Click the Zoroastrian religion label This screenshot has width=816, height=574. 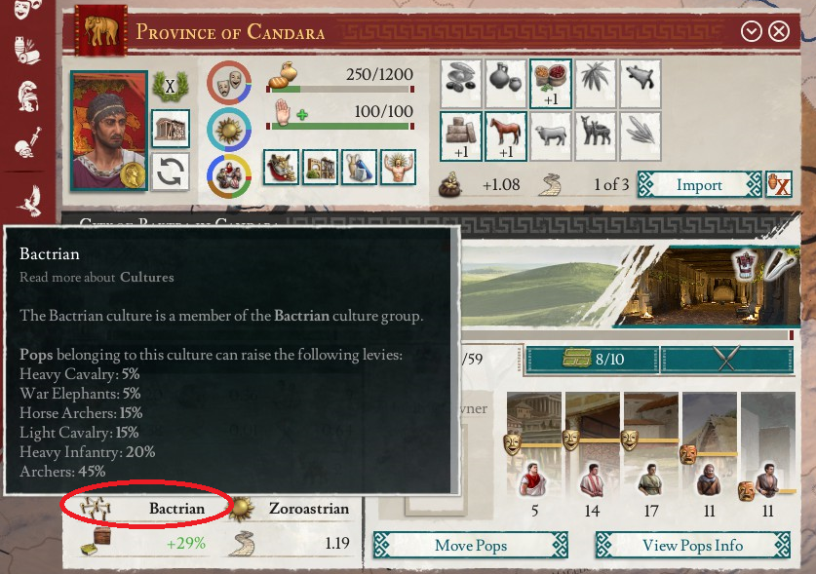309,509
